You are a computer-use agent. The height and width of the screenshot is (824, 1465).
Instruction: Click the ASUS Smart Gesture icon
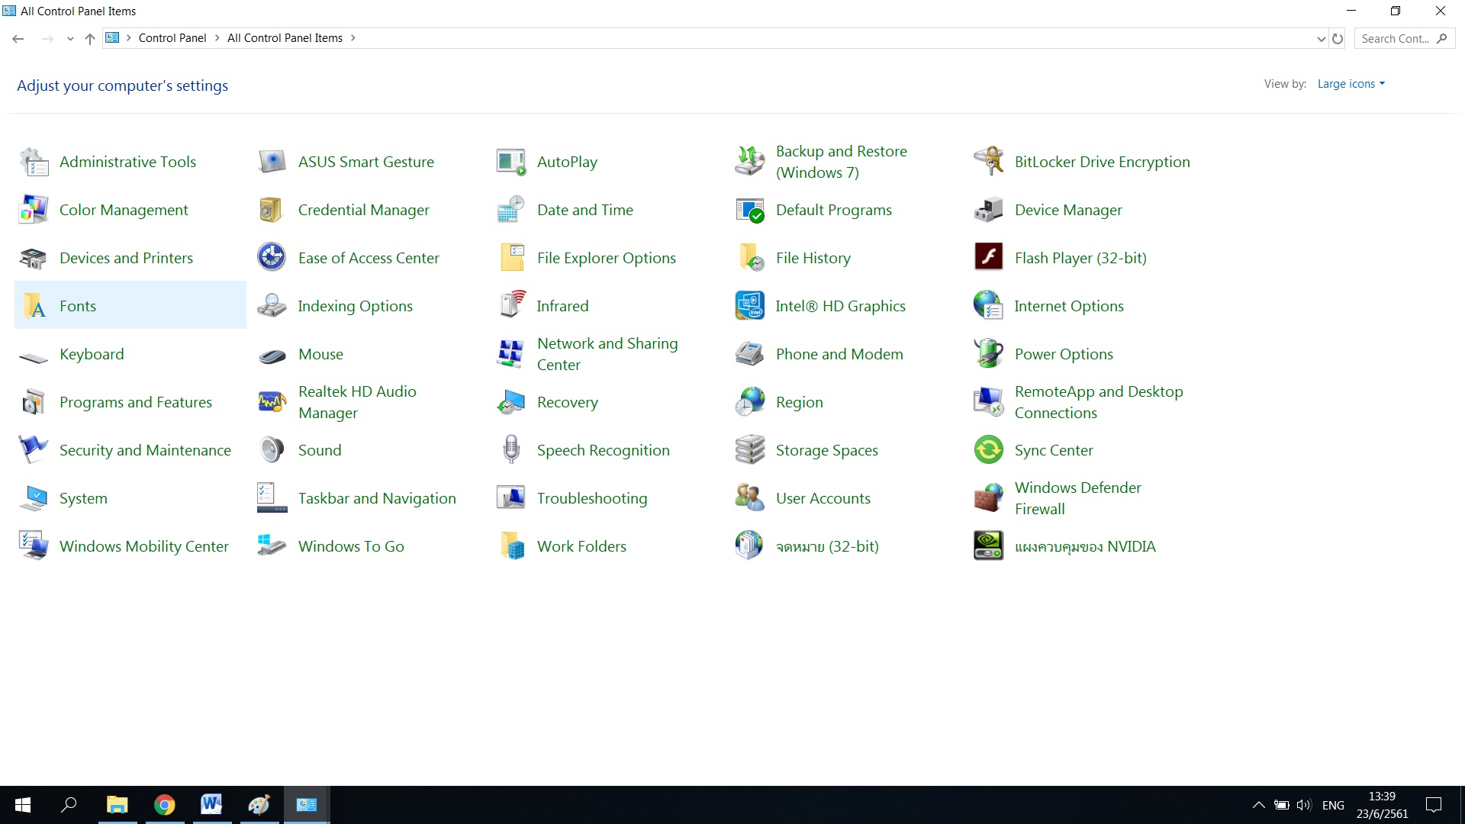click(x=272, y=162)
